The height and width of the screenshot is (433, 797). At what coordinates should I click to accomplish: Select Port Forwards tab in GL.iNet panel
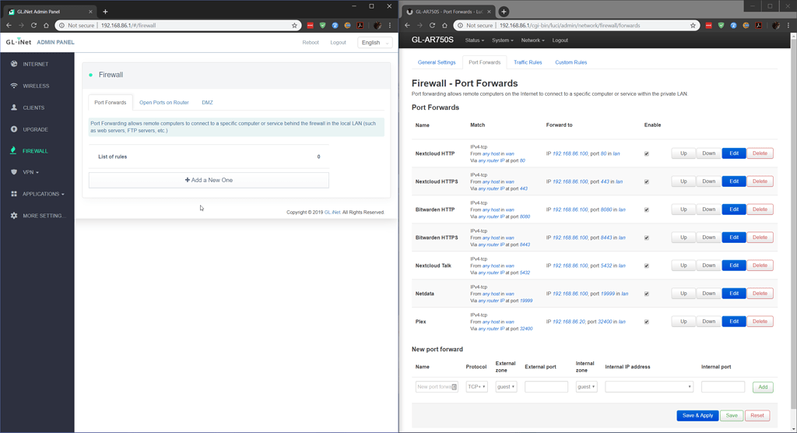pyautogui.click(x=111, y=102)
